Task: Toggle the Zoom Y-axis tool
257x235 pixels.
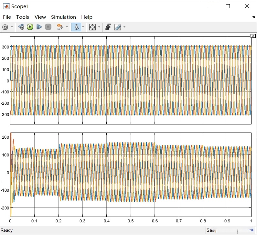Action: point(76,27)
